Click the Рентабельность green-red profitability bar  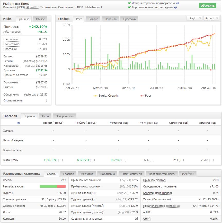[53, 186]
